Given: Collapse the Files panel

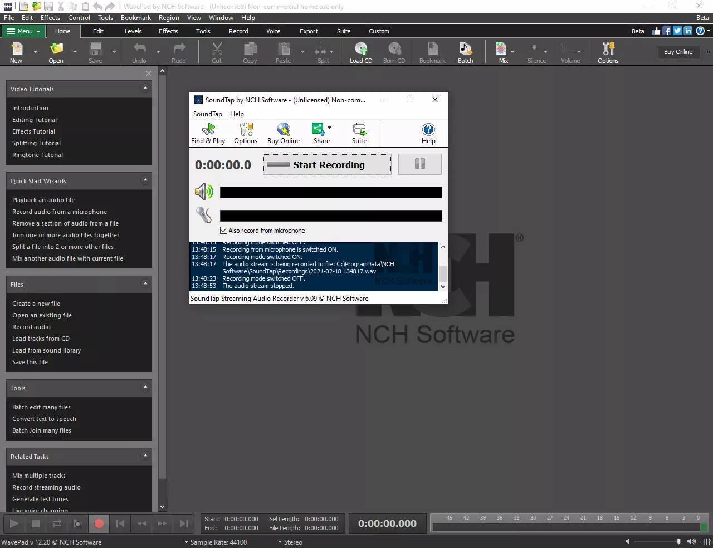Looking at the screenshot, I should 145,283.
